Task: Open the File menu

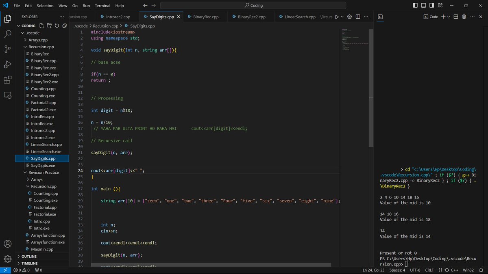Action: [17, 6]
